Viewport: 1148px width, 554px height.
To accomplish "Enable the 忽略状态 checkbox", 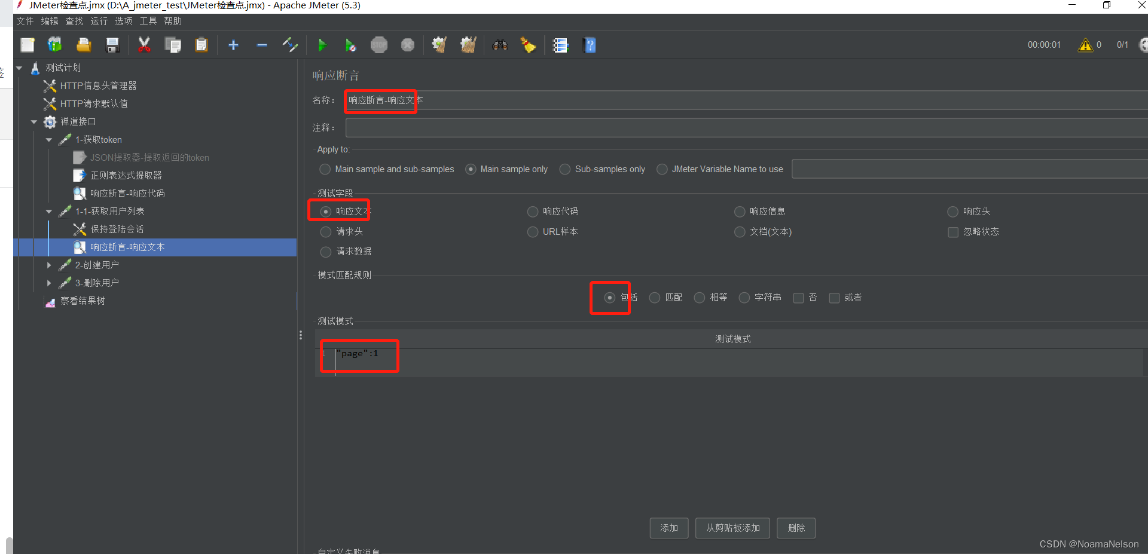I will tap(952, 232).
